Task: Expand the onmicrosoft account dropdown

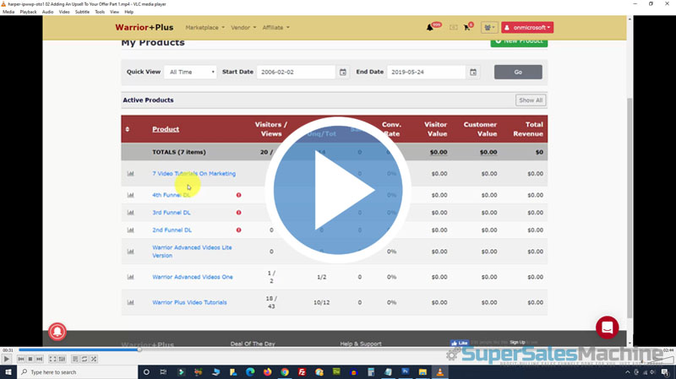Action: (x=527, y=28)
